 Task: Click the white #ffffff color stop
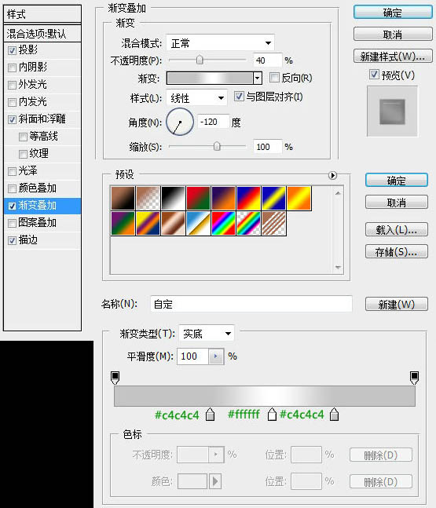pyautogui.click(x=272, y=415)
